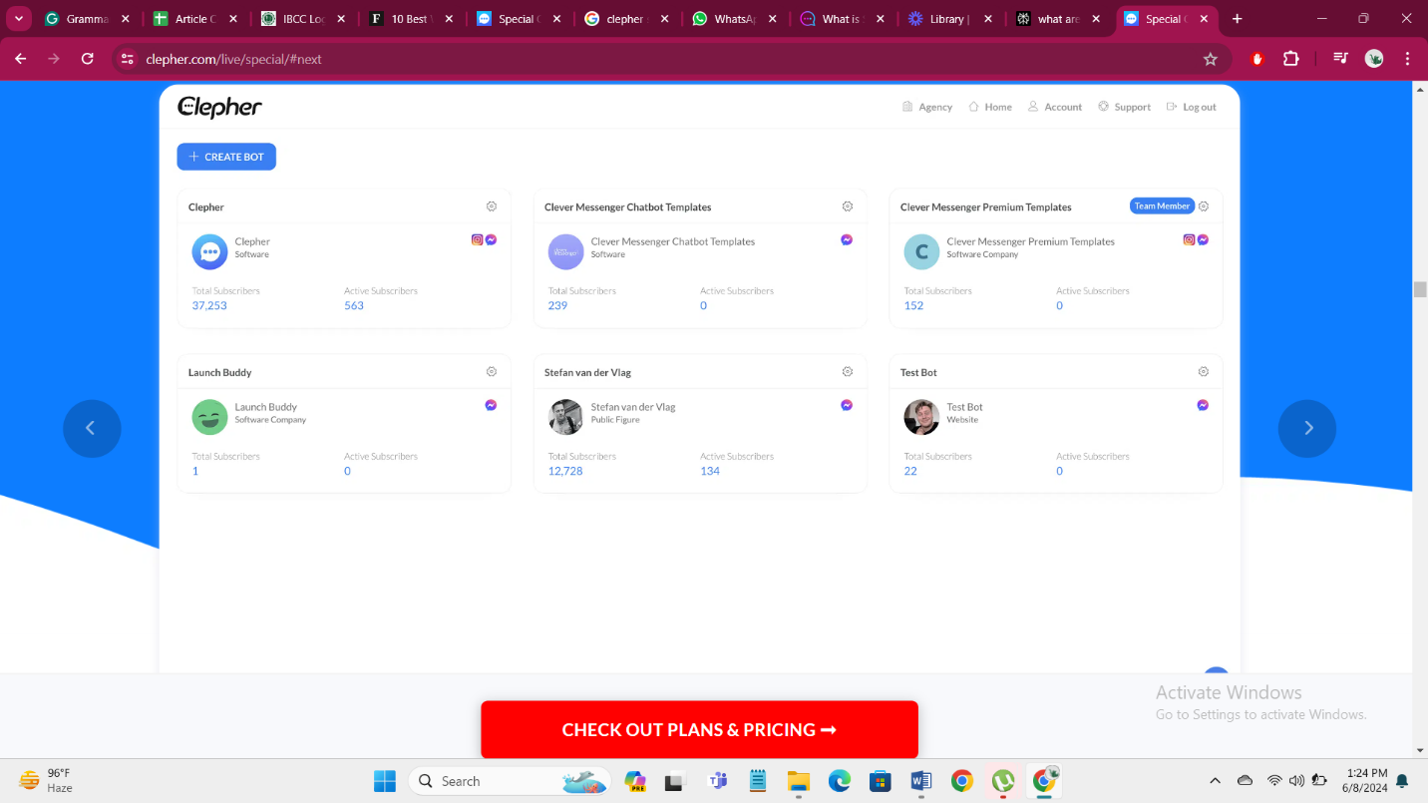Switch to the Library browser tab

(x=951, y=19)
